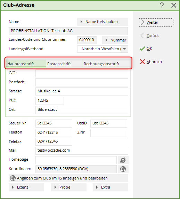Expand the Lizenz options
The image size is (180, 199).
pyautogui.click(x=26, y=187)
